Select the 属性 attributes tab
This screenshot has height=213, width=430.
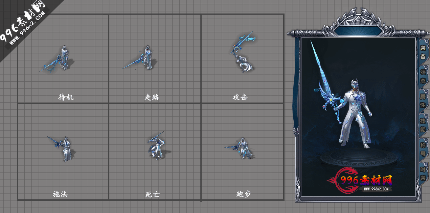tap(423, 101)
